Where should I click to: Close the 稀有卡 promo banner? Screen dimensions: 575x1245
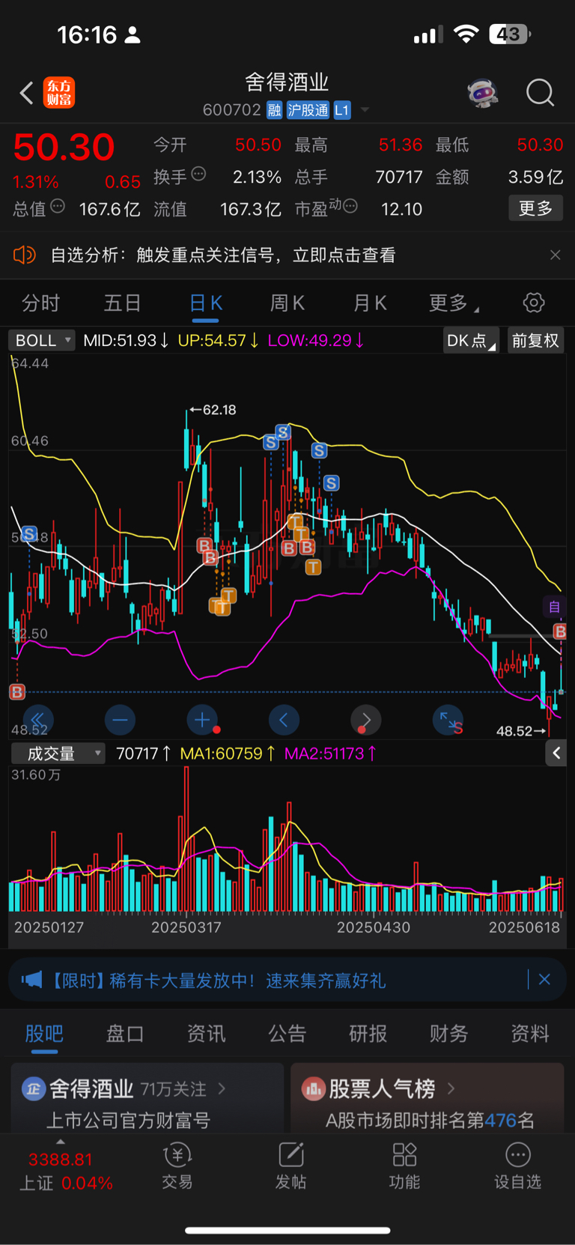(544, 979)
